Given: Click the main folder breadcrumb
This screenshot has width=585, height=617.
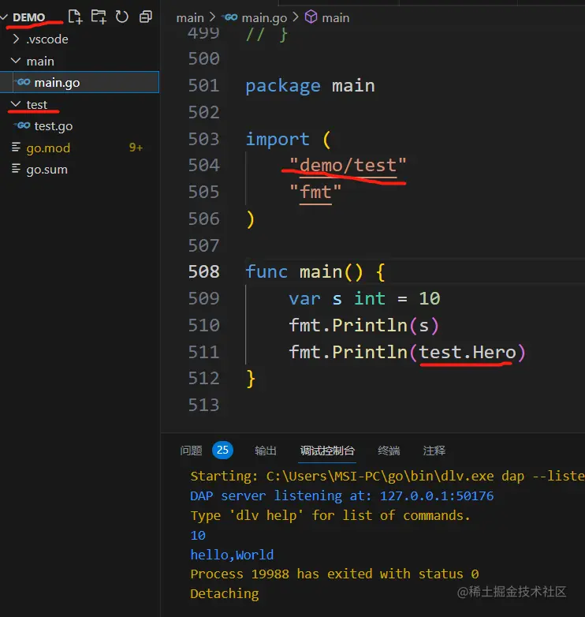Looking at the screenshot, I should click(x=190, y=17).
